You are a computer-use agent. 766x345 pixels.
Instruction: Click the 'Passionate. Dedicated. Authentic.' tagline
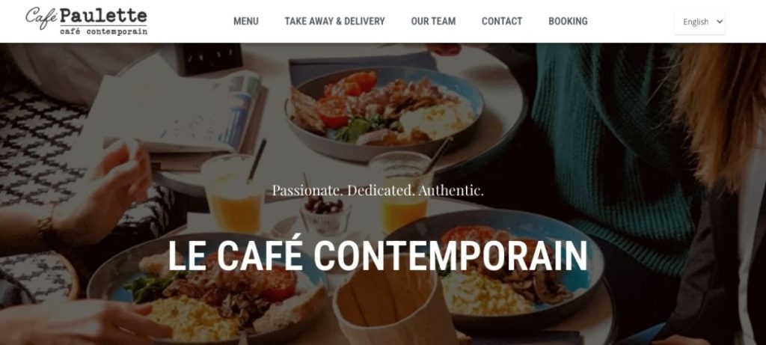tap(378, 190)
